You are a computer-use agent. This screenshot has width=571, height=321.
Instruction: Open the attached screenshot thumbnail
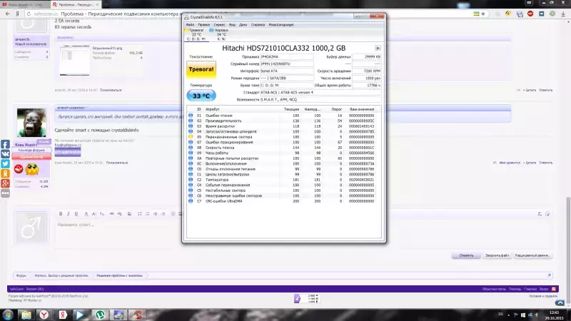coord(75,61)
